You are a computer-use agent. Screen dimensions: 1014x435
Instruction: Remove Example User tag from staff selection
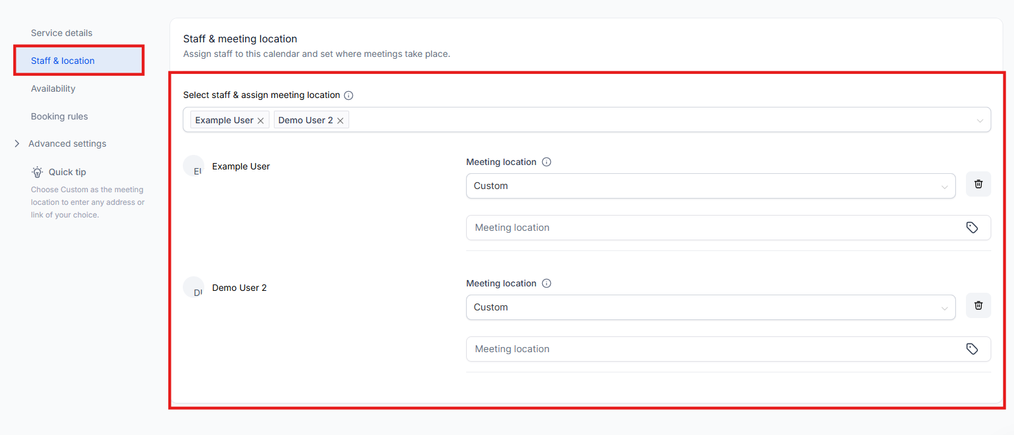pyautogui.click(x=261, y=121)
